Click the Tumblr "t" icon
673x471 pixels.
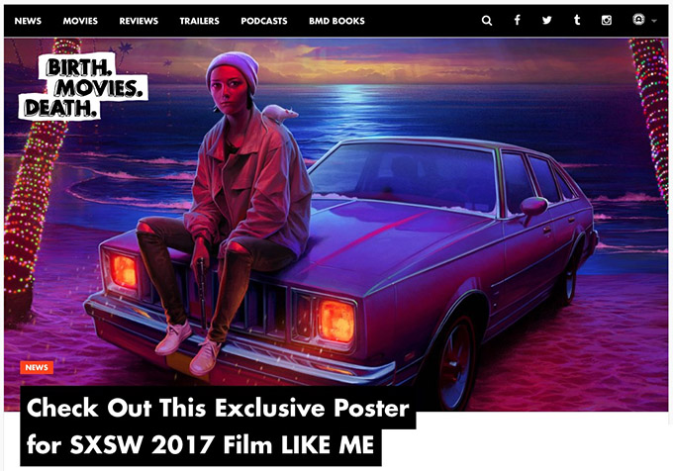coord(577,20)
